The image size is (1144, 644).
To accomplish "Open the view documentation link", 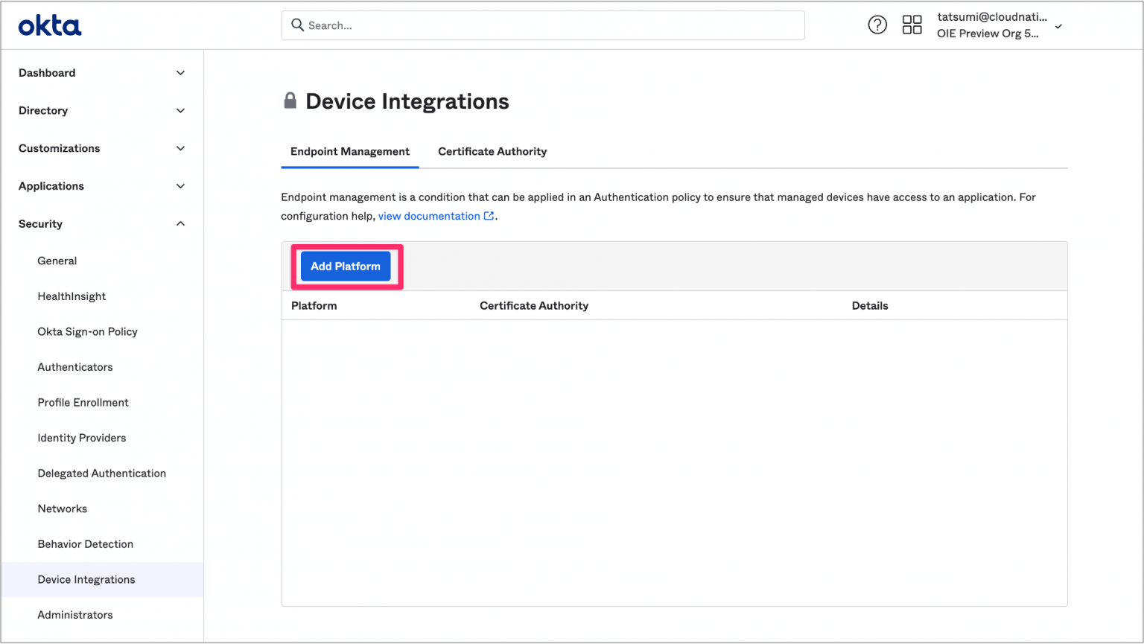I will click(429, 215).
